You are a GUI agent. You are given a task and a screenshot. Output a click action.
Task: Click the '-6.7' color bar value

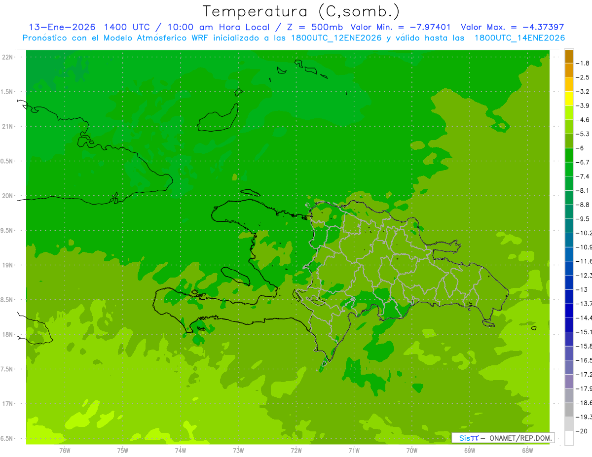tap(583, 162)
